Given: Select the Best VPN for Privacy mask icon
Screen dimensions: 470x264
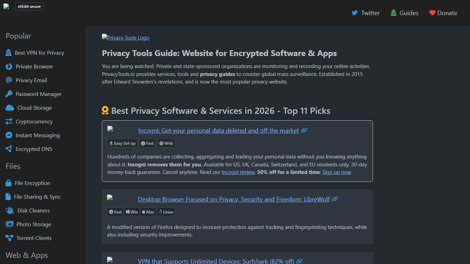Looking at the screenshot, I should (9, 53).
